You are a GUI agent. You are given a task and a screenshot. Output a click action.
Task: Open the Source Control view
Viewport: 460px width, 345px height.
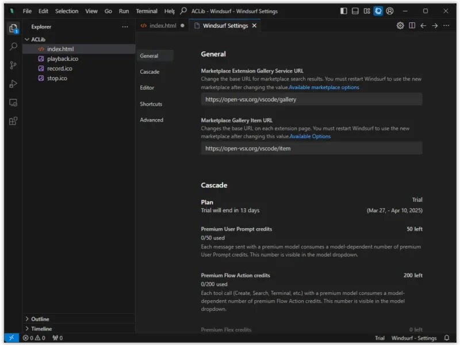coord(13,65)
